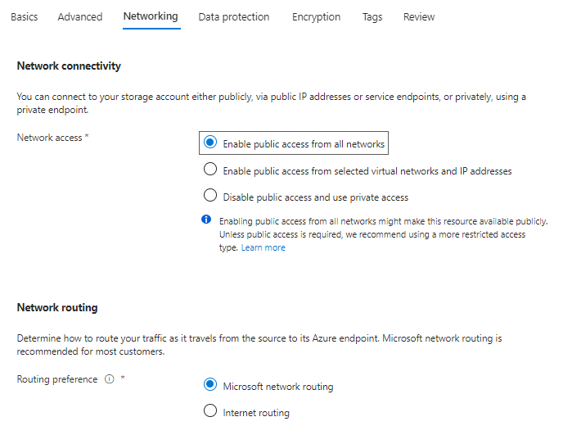563x435 pixels.
Task: Open the Advanced tab
Action: (80, 17)
